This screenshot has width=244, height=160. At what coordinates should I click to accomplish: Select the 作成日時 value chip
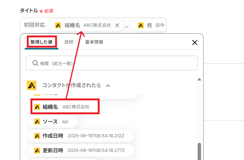coord(81,136)
